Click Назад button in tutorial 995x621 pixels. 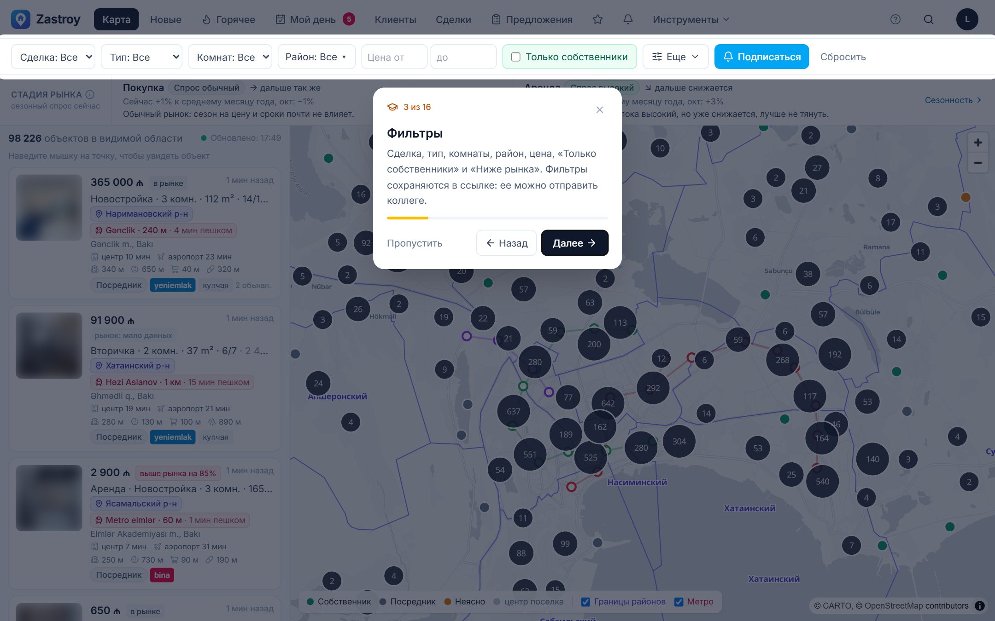click(506, 243)
